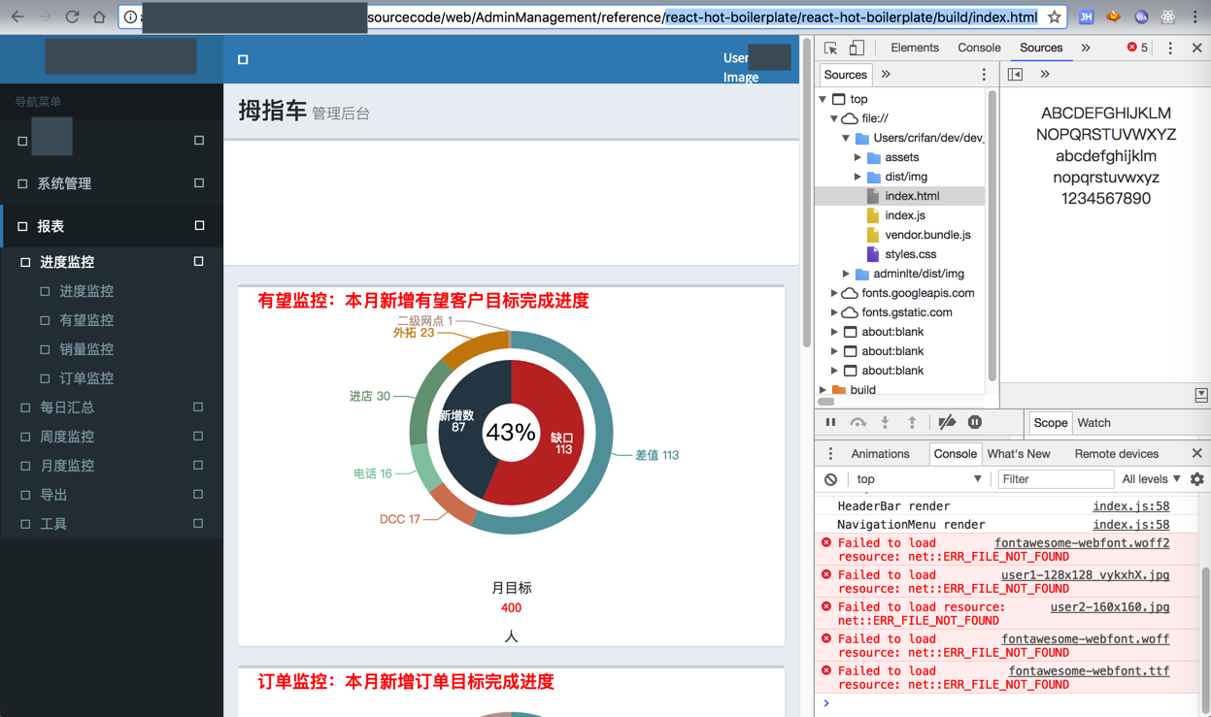This screenshot has width=1211, height=717.
Task: Hide the Sources navigator panel
Action: click(1015, 75)
